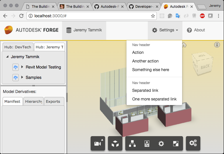Click the single-gear viewer settings icon

[161, 143]
